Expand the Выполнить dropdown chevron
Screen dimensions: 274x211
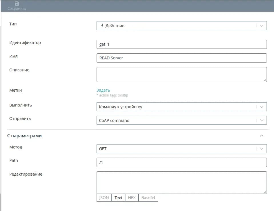pos(261,107)
